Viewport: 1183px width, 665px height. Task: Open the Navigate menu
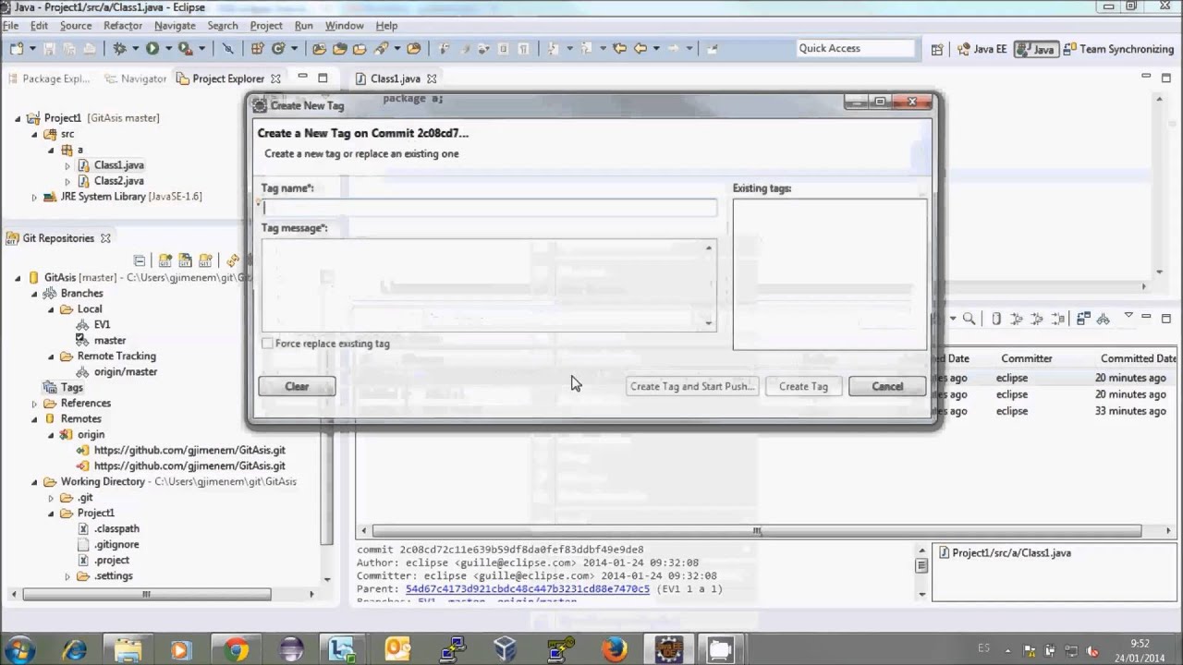pos(175,26)
